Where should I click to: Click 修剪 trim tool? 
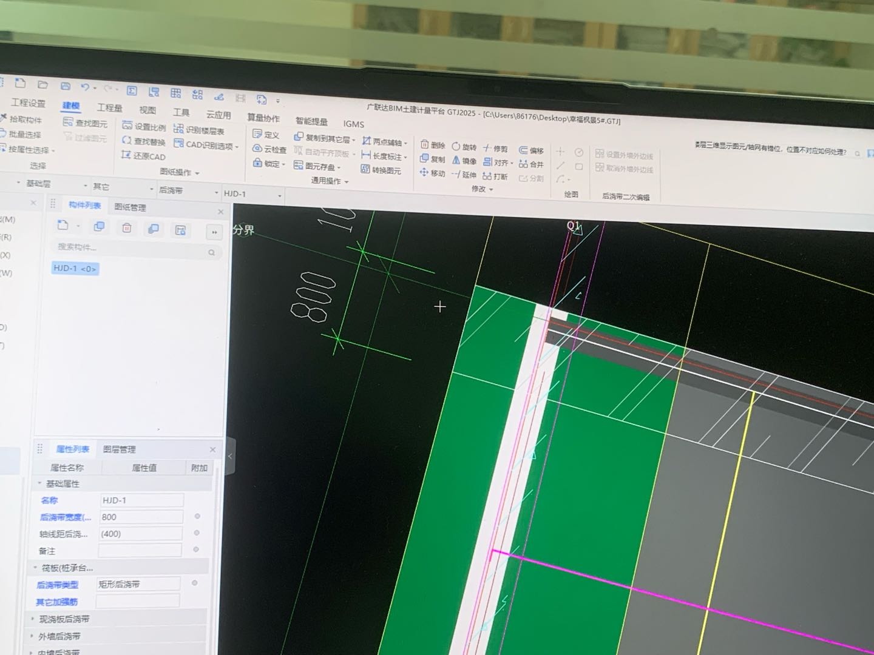point(495,149)
